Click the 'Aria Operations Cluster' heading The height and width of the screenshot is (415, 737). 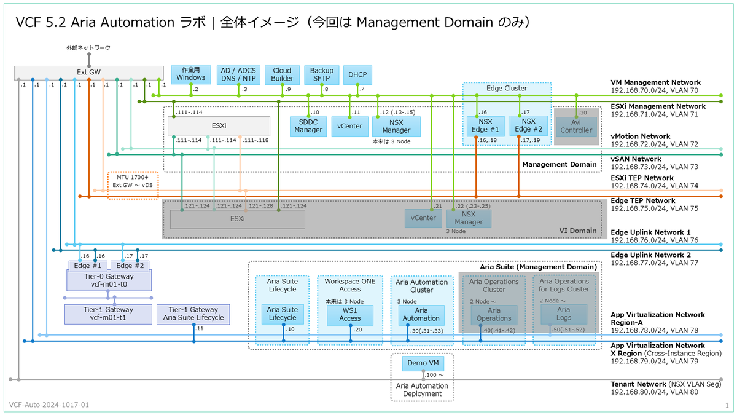pyautogui.click(x=494, y=285)
